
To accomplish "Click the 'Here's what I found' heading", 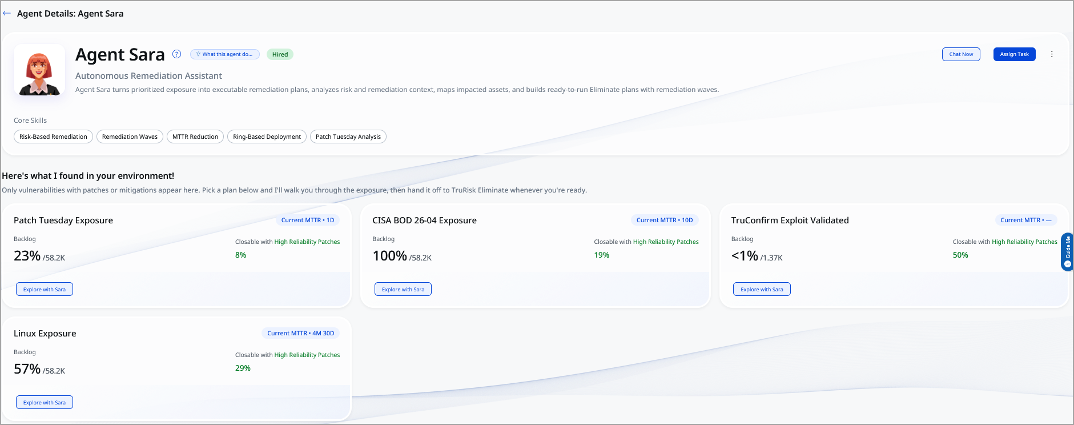I will tap(88, 176).
